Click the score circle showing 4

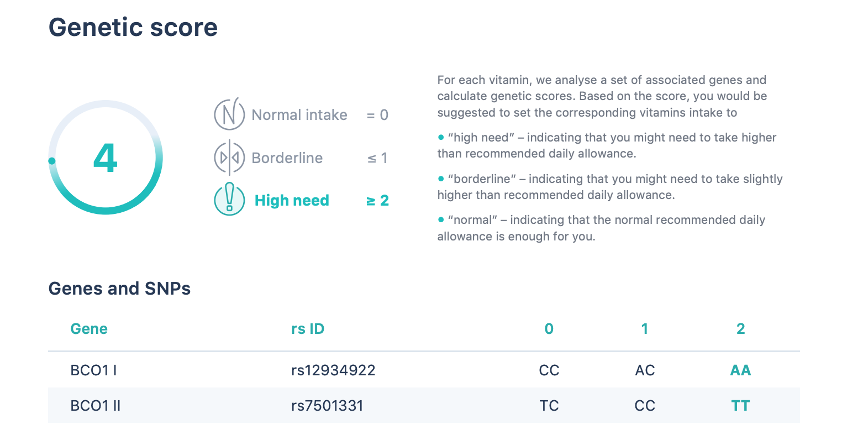click(106, 158)
